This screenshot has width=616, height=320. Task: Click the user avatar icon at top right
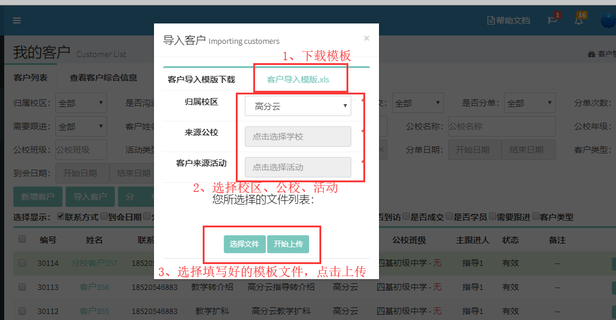tap(608, 20)
